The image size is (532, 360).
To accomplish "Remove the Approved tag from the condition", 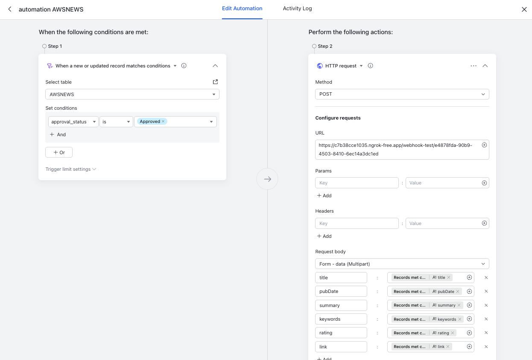I will click(163, 121).
